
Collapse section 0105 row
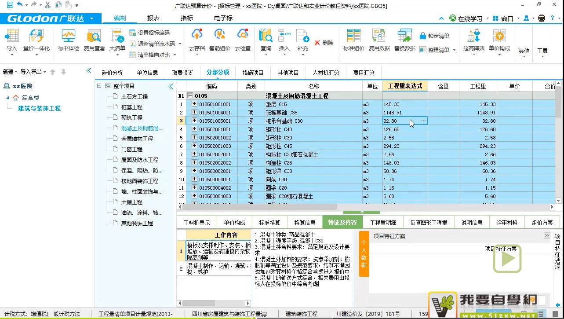[x=190, y=95]
